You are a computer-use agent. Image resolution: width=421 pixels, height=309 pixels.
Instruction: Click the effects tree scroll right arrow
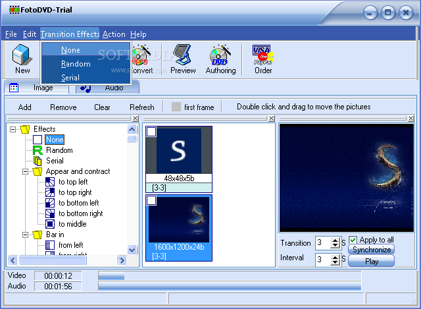point(122,260)
